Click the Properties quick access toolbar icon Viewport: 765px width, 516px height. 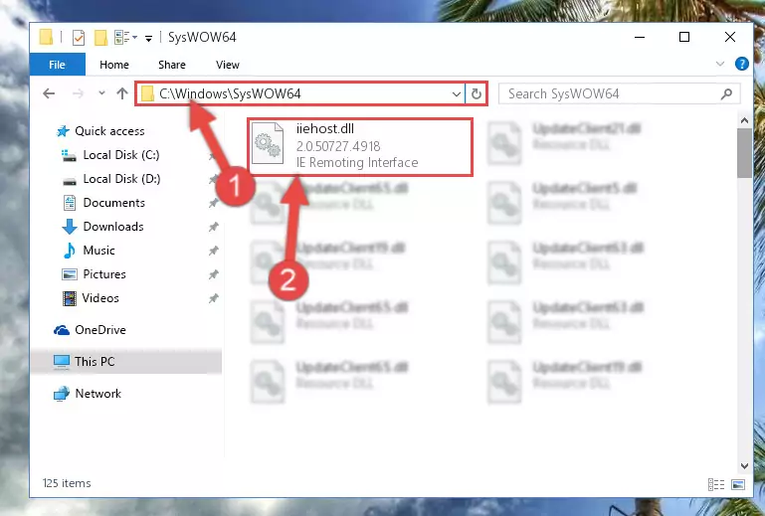pos(78,38)
